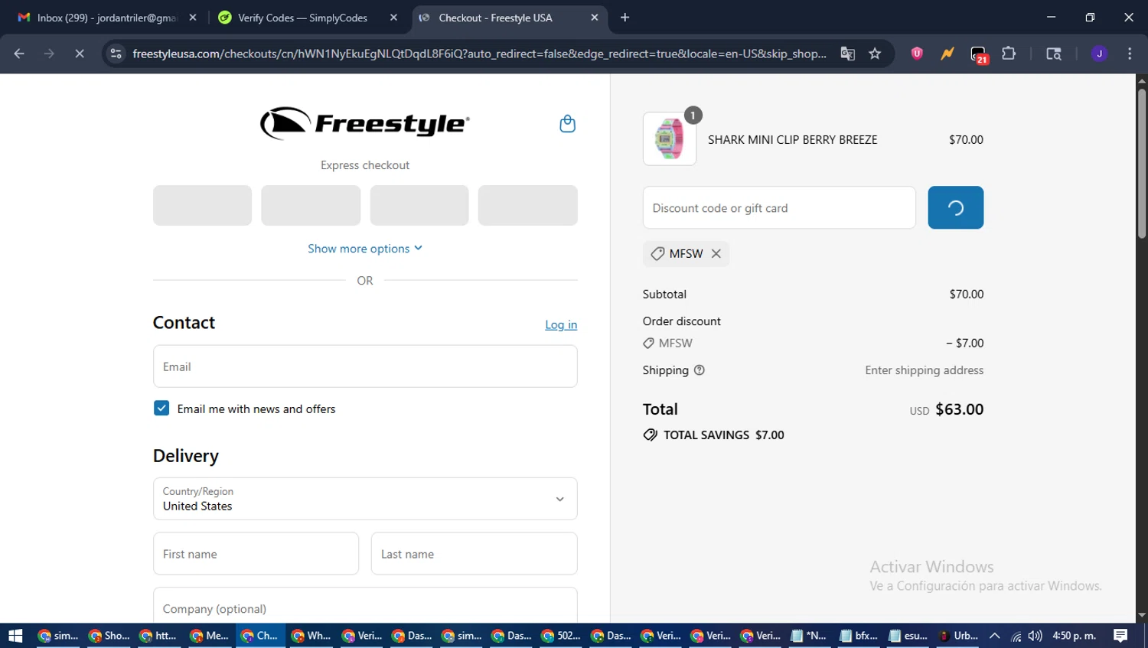1148x648 pixels.
Task: Click TOTAL SAVINGS $7.00 text
Action: [723, 435]
